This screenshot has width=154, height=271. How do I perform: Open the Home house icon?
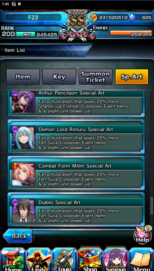click(13, 259)
